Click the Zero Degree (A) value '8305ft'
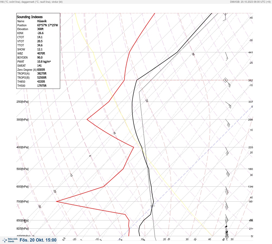The width and height of the screenshot is (272, 244). tap(41, 70)
